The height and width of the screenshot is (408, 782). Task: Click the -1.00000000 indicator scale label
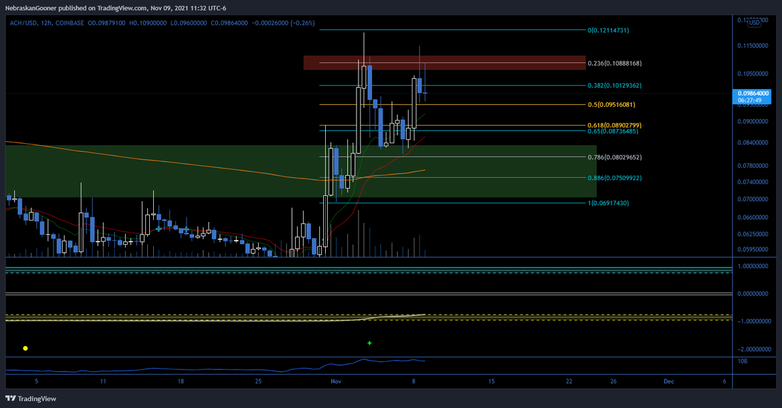point(754,321)
